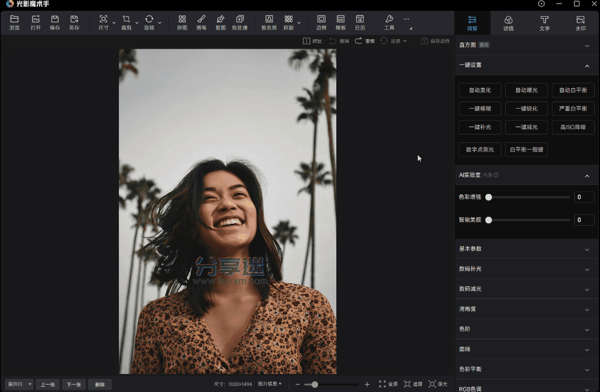Viewport: 600px width, 392px height.
Task: Click the 下一张 next image button
Action: click(73, 384)
